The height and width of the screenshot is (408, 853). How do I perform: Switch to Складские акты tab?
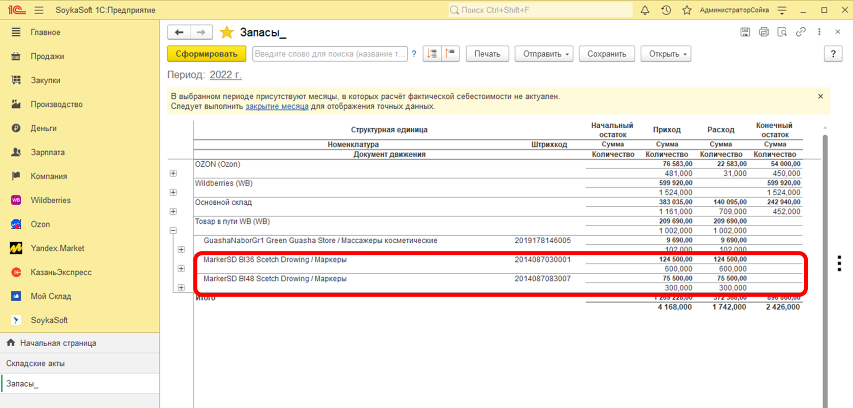(x=36, y=363)
